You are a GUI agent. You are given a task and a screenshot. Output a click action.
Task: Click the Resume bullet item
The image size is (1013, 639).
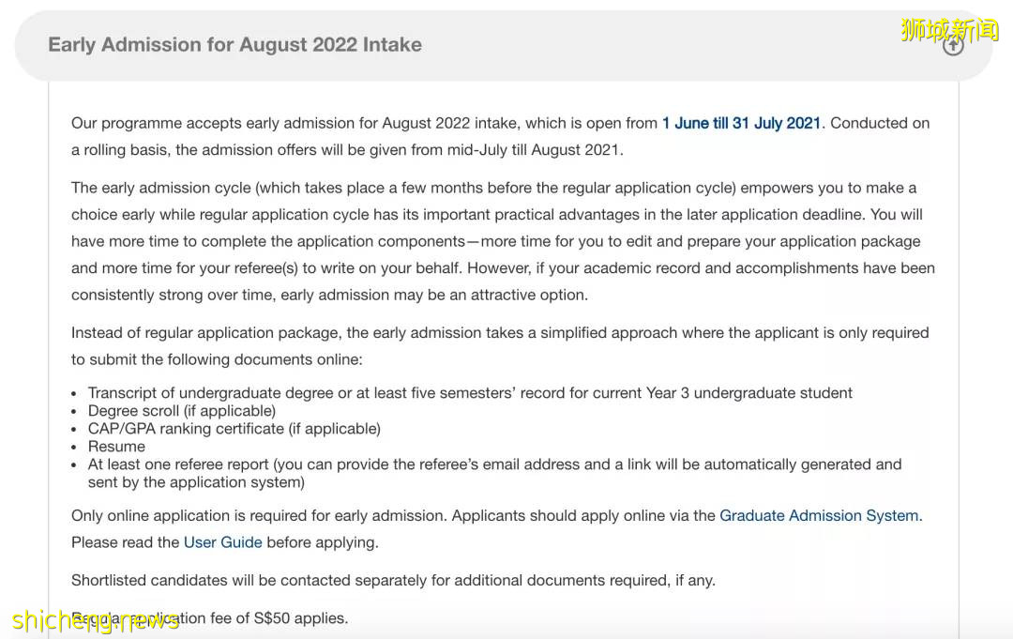tap(116, 447)
